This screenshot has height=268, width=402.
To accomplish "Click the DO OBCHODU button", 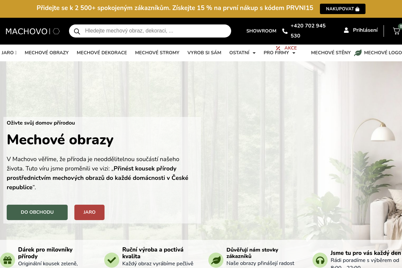I will pos(37,212).
